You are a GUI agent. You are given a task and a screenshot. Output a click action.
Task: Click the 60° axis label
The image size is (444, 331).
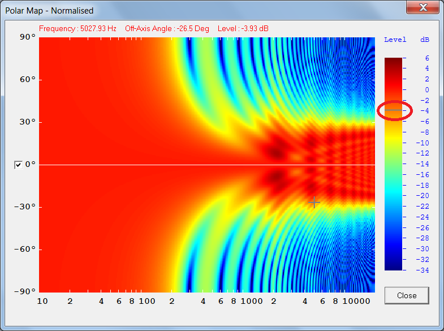pyautogui.click(x=28, y=80)
